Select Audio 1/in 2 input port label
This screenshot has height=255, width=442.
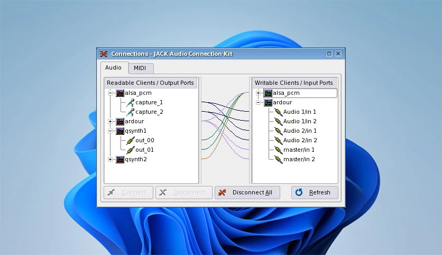300,122
